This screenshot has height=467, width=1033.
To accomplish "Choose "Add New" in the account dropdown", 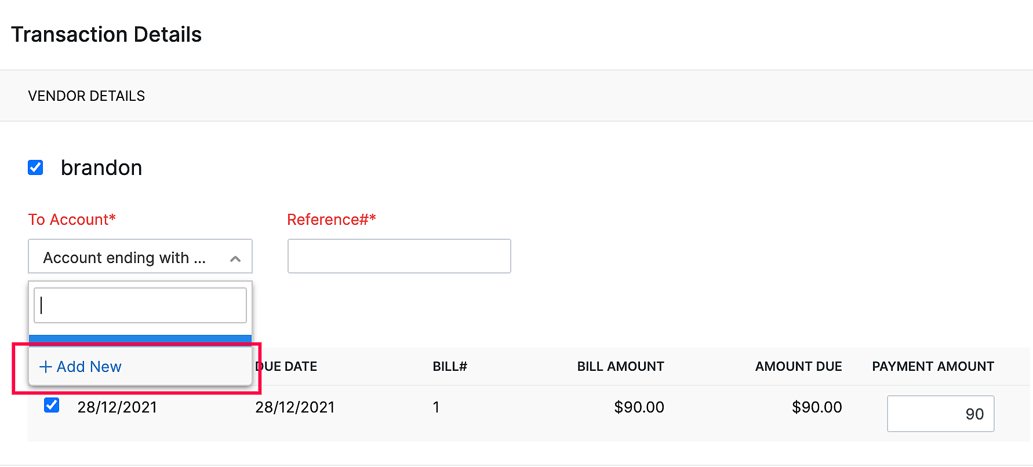I will coord(89,367).
